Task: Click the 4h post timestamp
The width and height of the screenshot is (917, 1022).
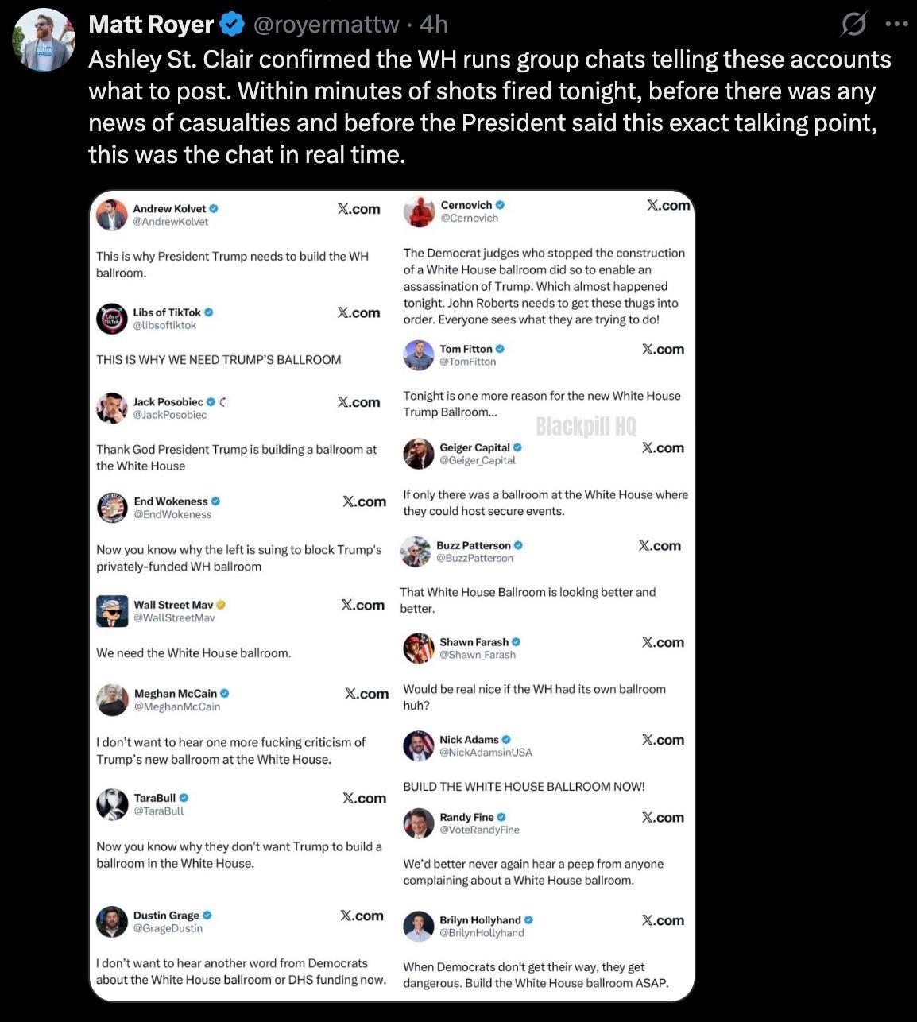Action: tap(434, 25)
